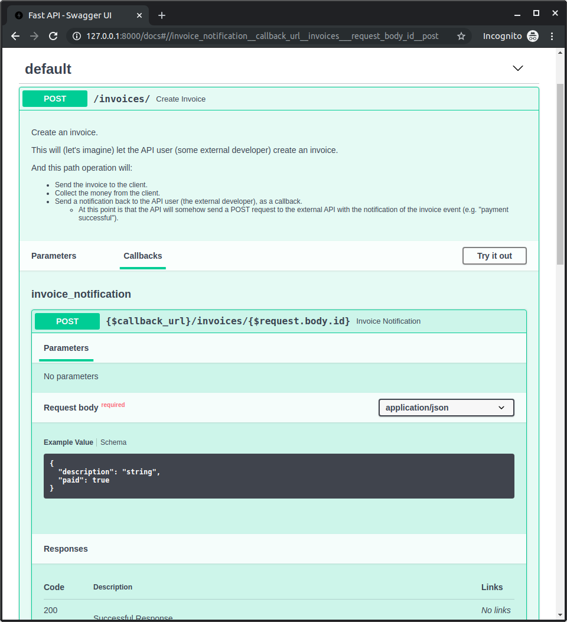Open the Chrome three-dot menu
This screenshot has height=622, width=567.
tap(552, 36)
